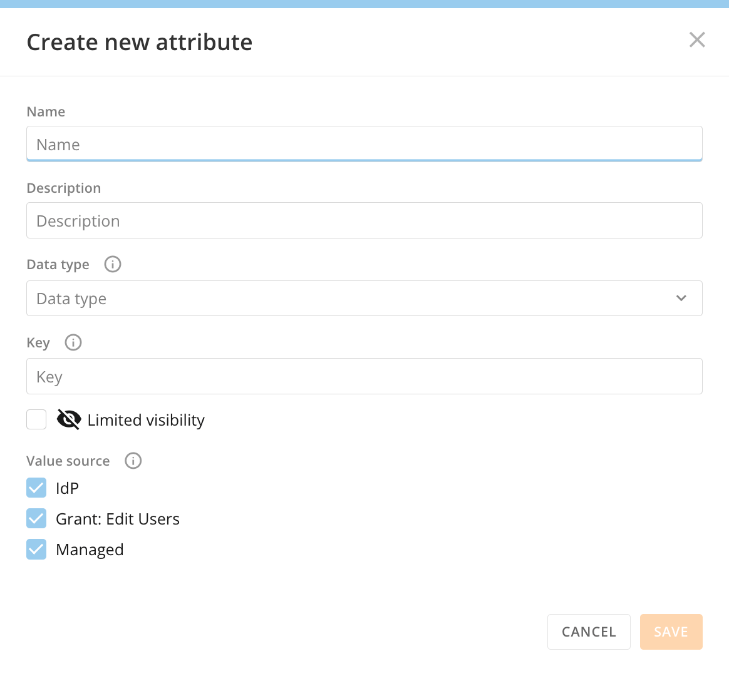Click the crossed-out eye visibility icon
Screen dimensions: 729x676
point(69,419)
